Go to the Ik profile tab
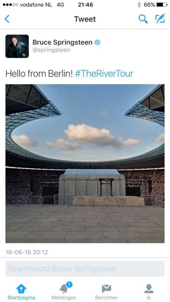This screenshot has height=302, width=170. point(149,292)
